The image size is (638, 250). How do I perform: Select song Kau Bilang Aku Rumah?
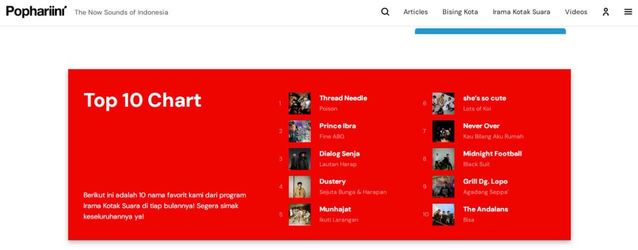point(493,136)
